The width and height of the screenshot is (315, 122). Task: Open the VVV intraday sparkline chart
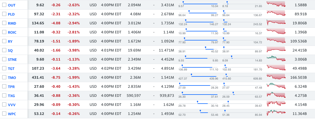pos(276,104)
